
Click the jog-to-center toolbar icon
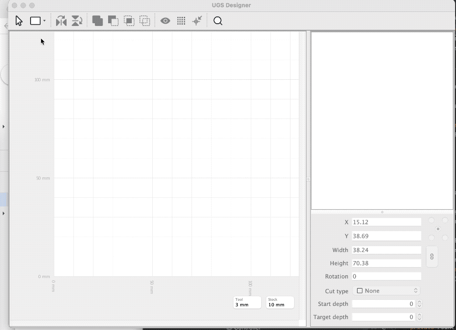197,21
